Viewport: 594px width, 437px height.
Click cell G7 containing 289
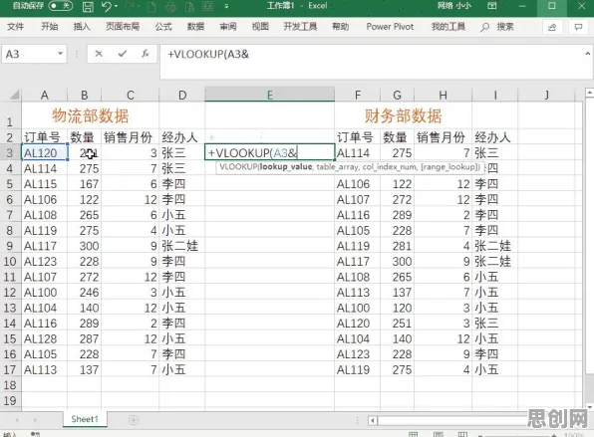(x=397, y=215)
